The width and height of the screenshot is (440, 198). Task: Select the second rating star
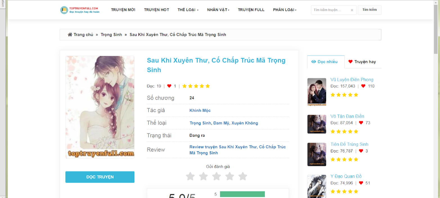pyautogui.click(x=203, y=176)
